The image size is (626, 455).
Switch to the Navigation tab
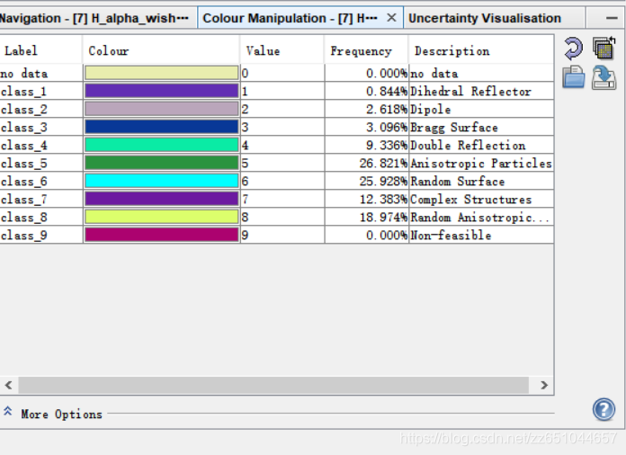click(94, 18)
